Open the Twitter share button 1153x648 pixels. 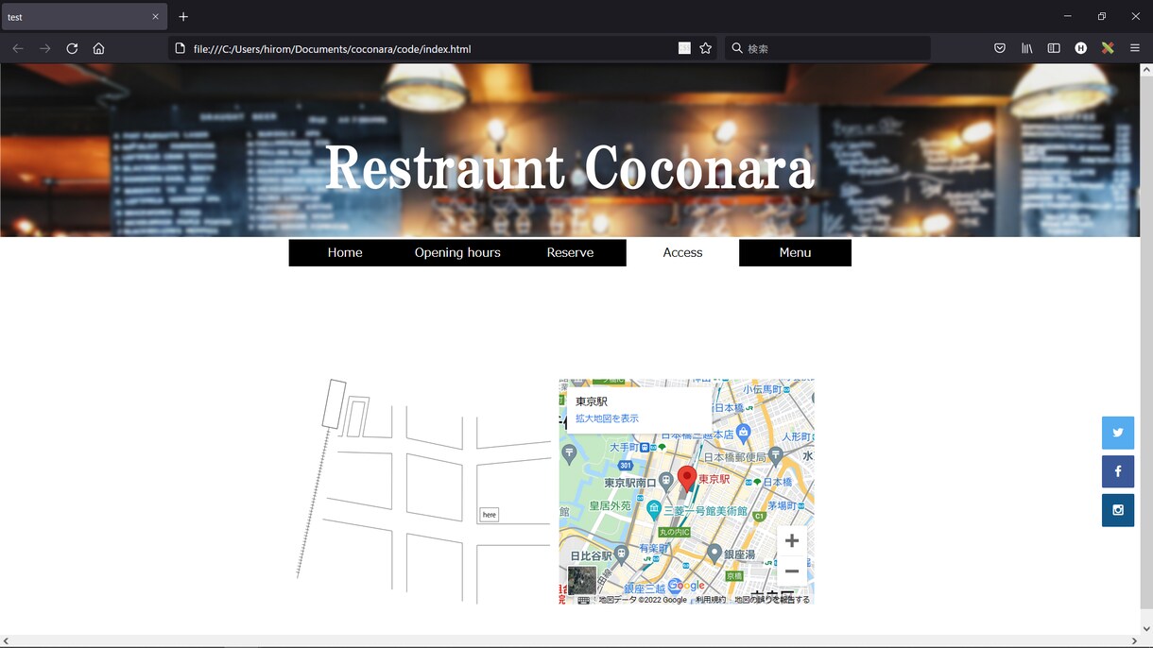[x=1118, y=433]
